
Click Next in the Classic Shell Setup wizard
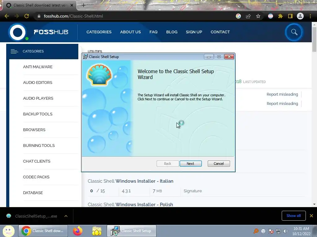tap(190, 164)
